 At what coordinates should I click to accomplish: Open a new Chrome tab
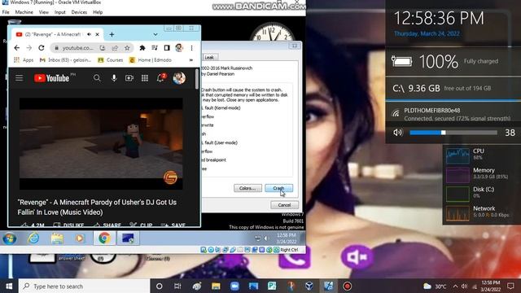point(112,34)
